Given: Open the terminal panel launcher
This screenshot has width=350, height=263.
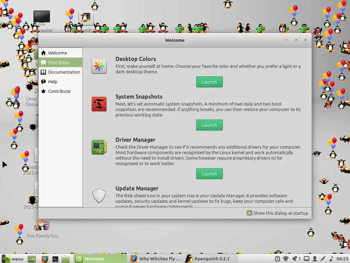Looking at the screenshot, I should (55, 259).
